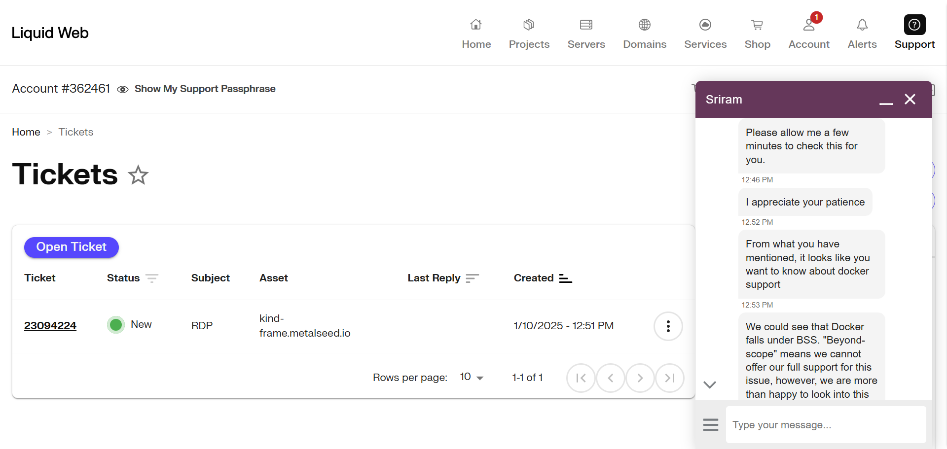The width and height of the screenshot is (947, 449).
Task: Click the Sriram chat header name
Action: point(724,100)
